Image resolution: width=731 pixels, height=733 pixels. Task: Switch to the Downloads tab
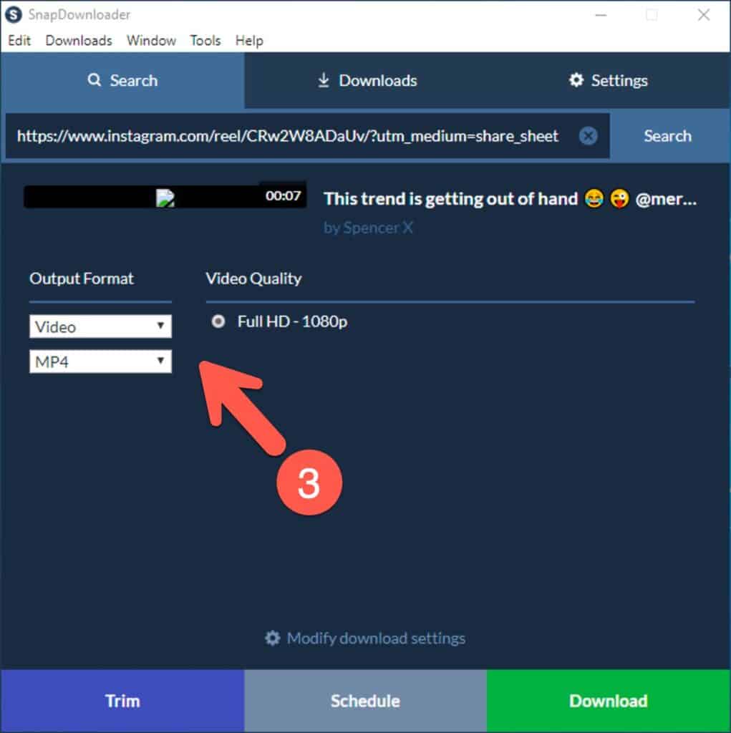tap(366, 80)
